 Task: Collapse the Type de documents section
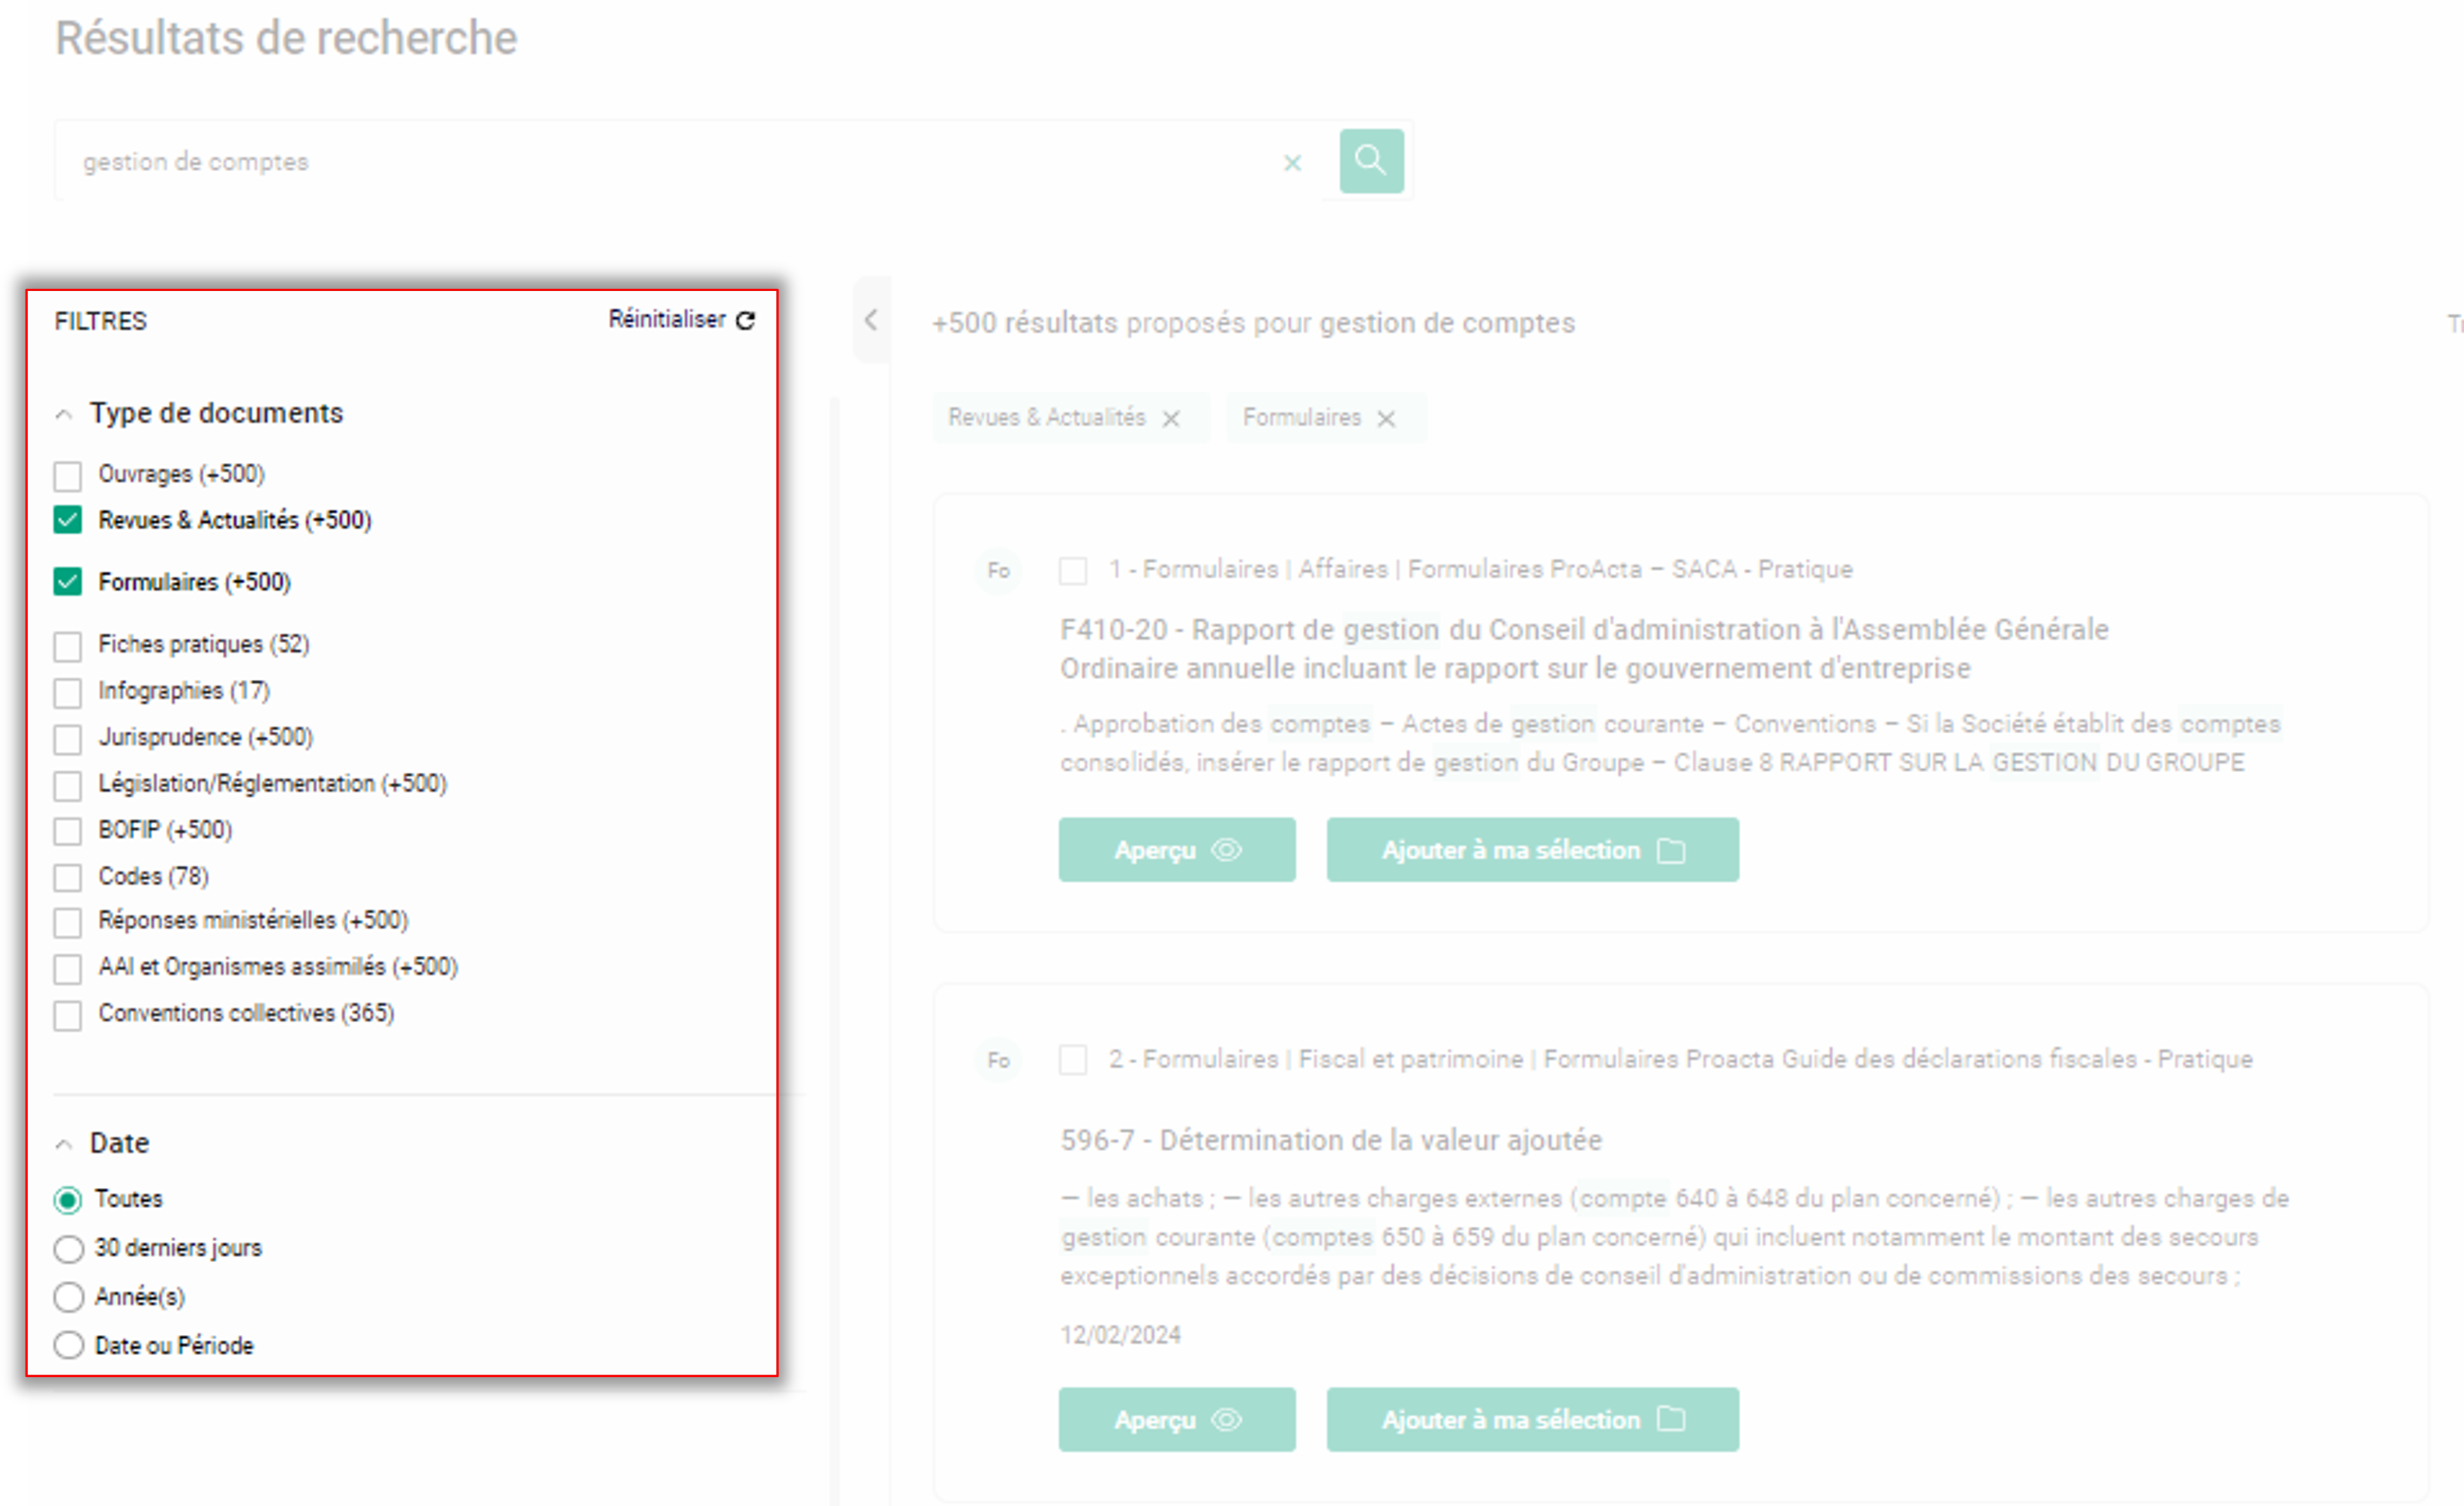click(64, 414)
